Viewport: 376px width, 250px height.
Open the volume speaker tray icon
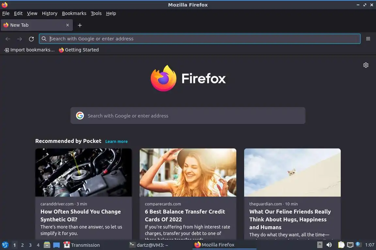329,245
